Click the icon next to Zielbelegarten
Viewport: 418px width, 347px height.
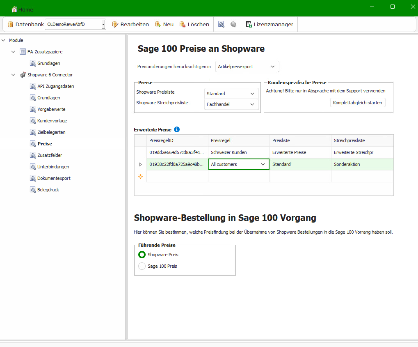coord(33,132)
